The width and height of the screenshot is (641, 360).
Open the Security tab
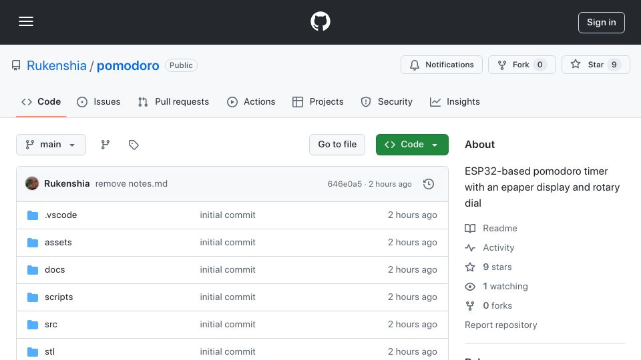(387, 101)
